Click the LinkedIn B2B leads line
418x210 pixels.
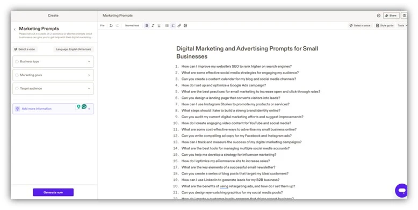click(x=230, y=180)
